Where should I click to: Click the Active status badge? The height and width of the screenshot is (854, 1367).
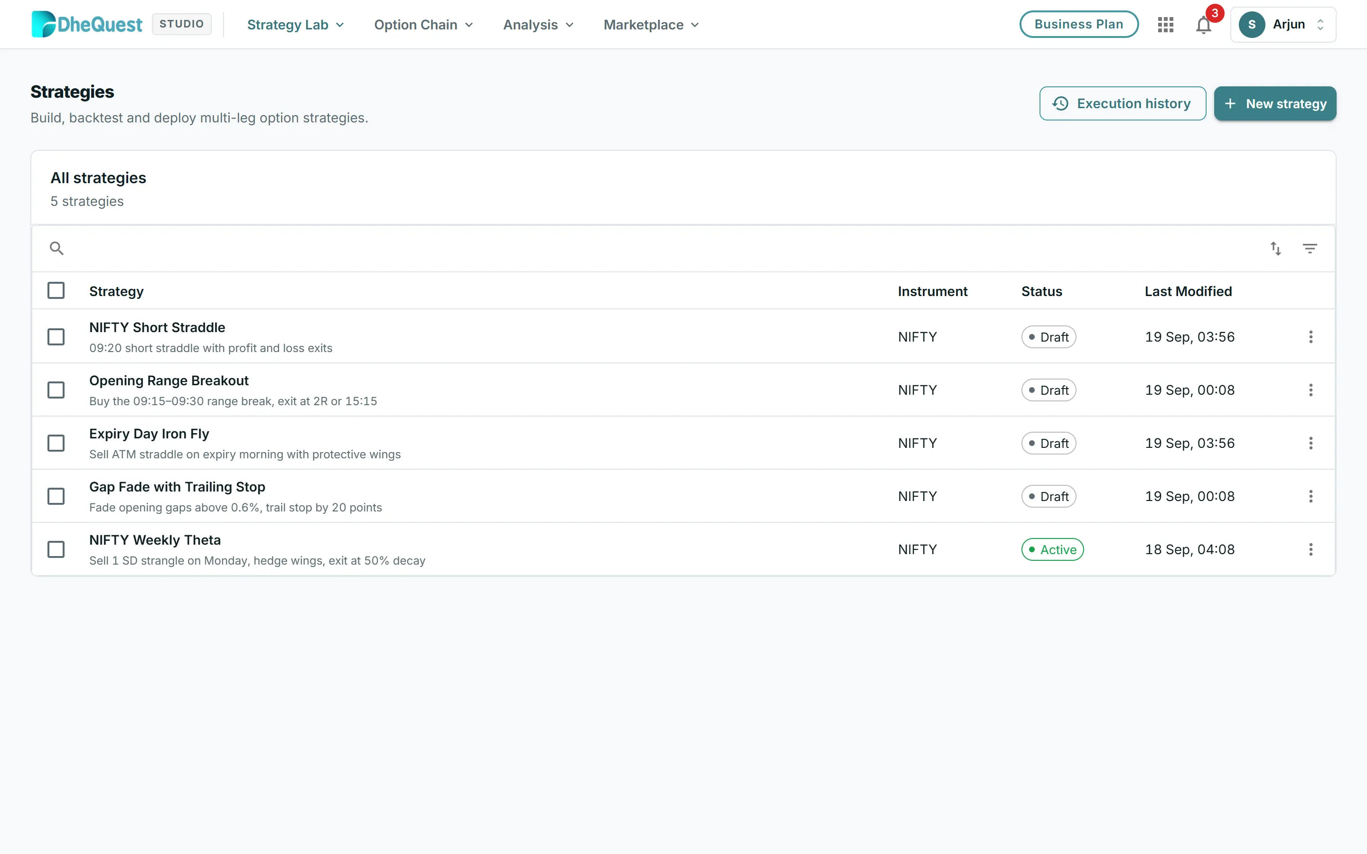tap(1052, 549)
